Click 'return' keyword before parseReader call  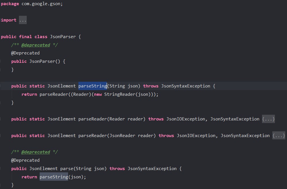point(29,95)
